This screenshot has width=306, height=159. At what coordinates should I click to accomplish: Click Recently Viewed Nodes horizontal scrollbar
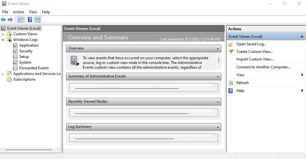[x=132, y=114]
